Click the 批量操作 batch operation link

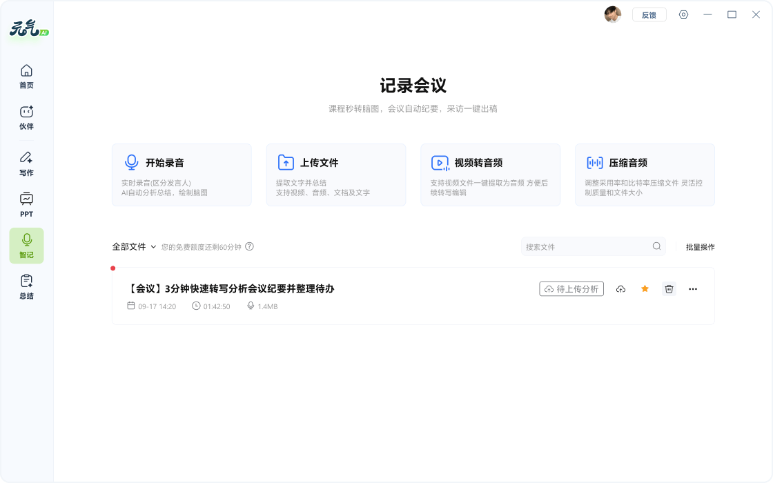point(700,247)
